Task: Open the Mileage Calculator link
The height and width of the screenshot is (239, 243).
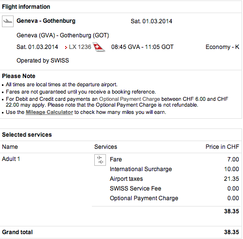Action: click(49, 112)
